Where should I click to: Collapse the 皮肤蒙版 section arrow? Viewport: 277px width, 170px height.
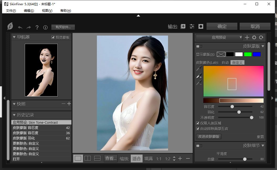(x=263, y=46)
